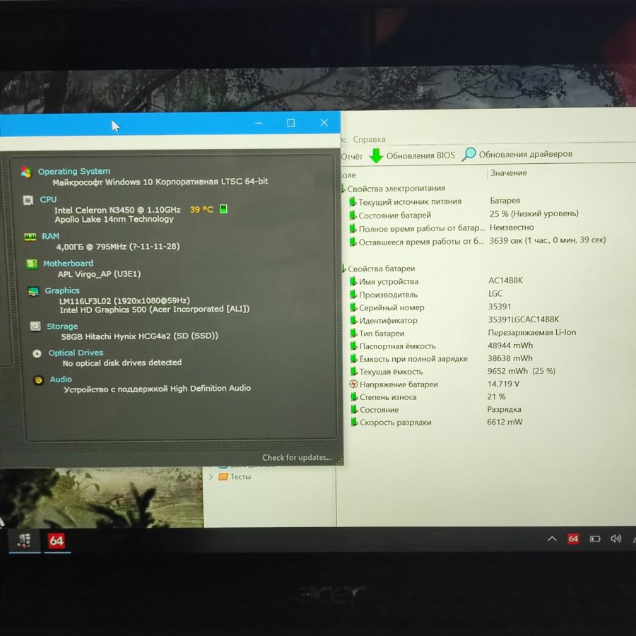The height and width of the screenshot is (636, 636).
Task: Click the AC14B8K device name value
Action: point(505,281)
